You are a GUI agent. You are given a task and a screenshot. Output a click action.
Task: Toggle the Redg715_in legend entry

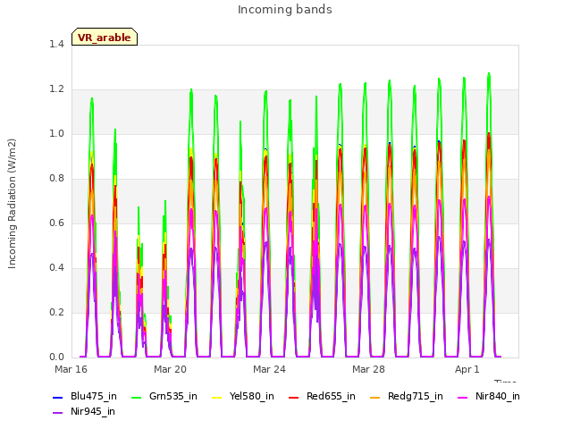(407, 397)
